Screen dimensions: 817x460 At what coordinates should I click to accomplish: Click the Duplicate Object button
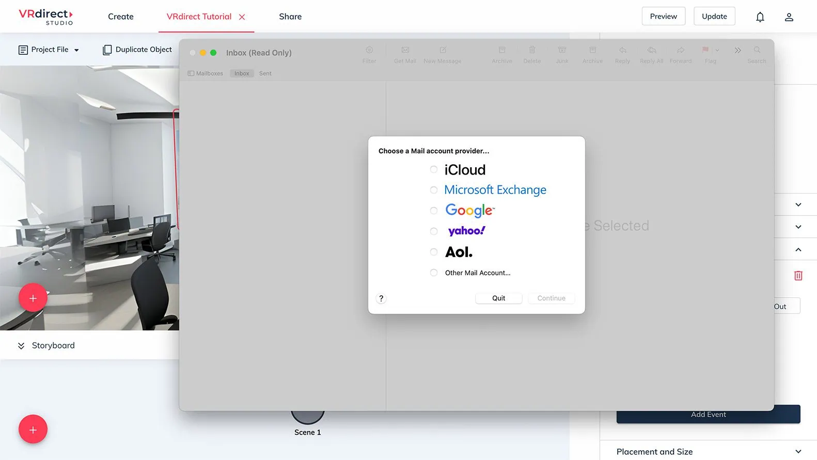tap(137, 50)
